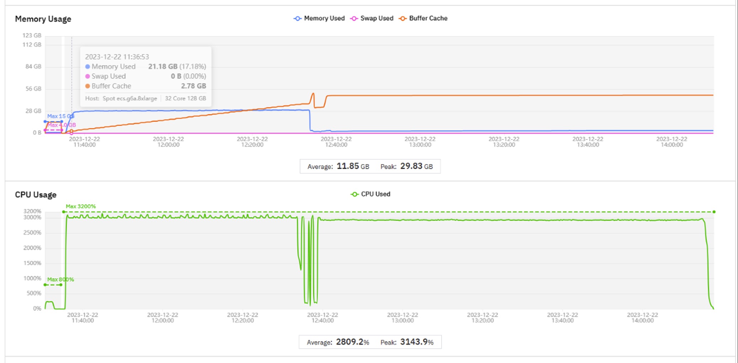Click tooltip Swap Used 0 B row
The width and height of the screenshot is (738, 363).
coord(145,76)
